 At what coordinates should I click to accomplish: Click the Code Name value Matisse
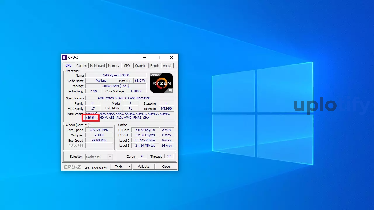click(x=101, y=80)
